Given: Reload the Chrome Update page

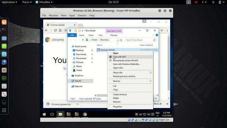Looking at the screenshot, I should [x=55, y=30].
